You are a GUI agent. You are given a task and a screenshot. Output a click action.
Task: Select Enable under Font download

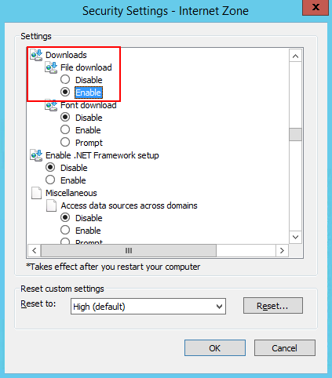(x=65, y=129)
